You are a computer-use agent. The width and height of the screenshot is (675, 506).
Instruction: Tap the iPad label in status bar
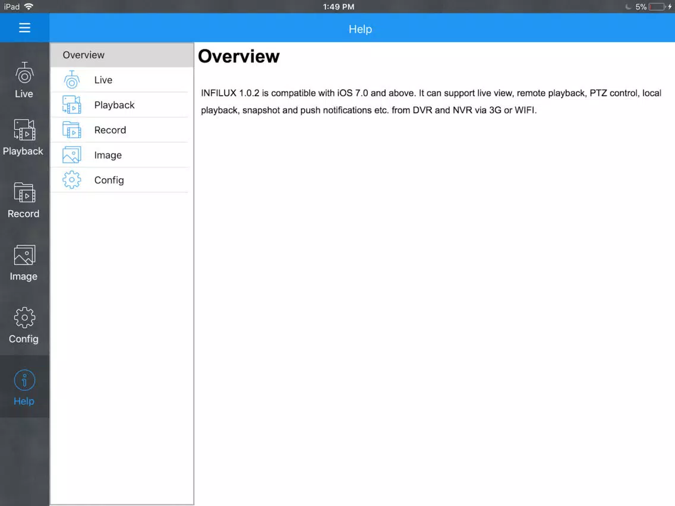tap(12, 7)
